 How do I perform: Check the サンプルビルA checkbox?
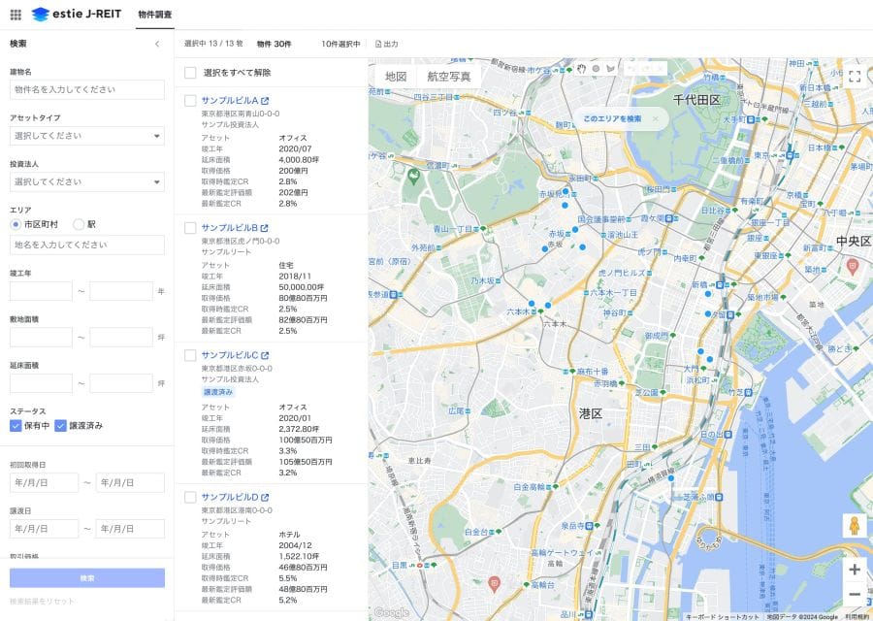[190, 101]
